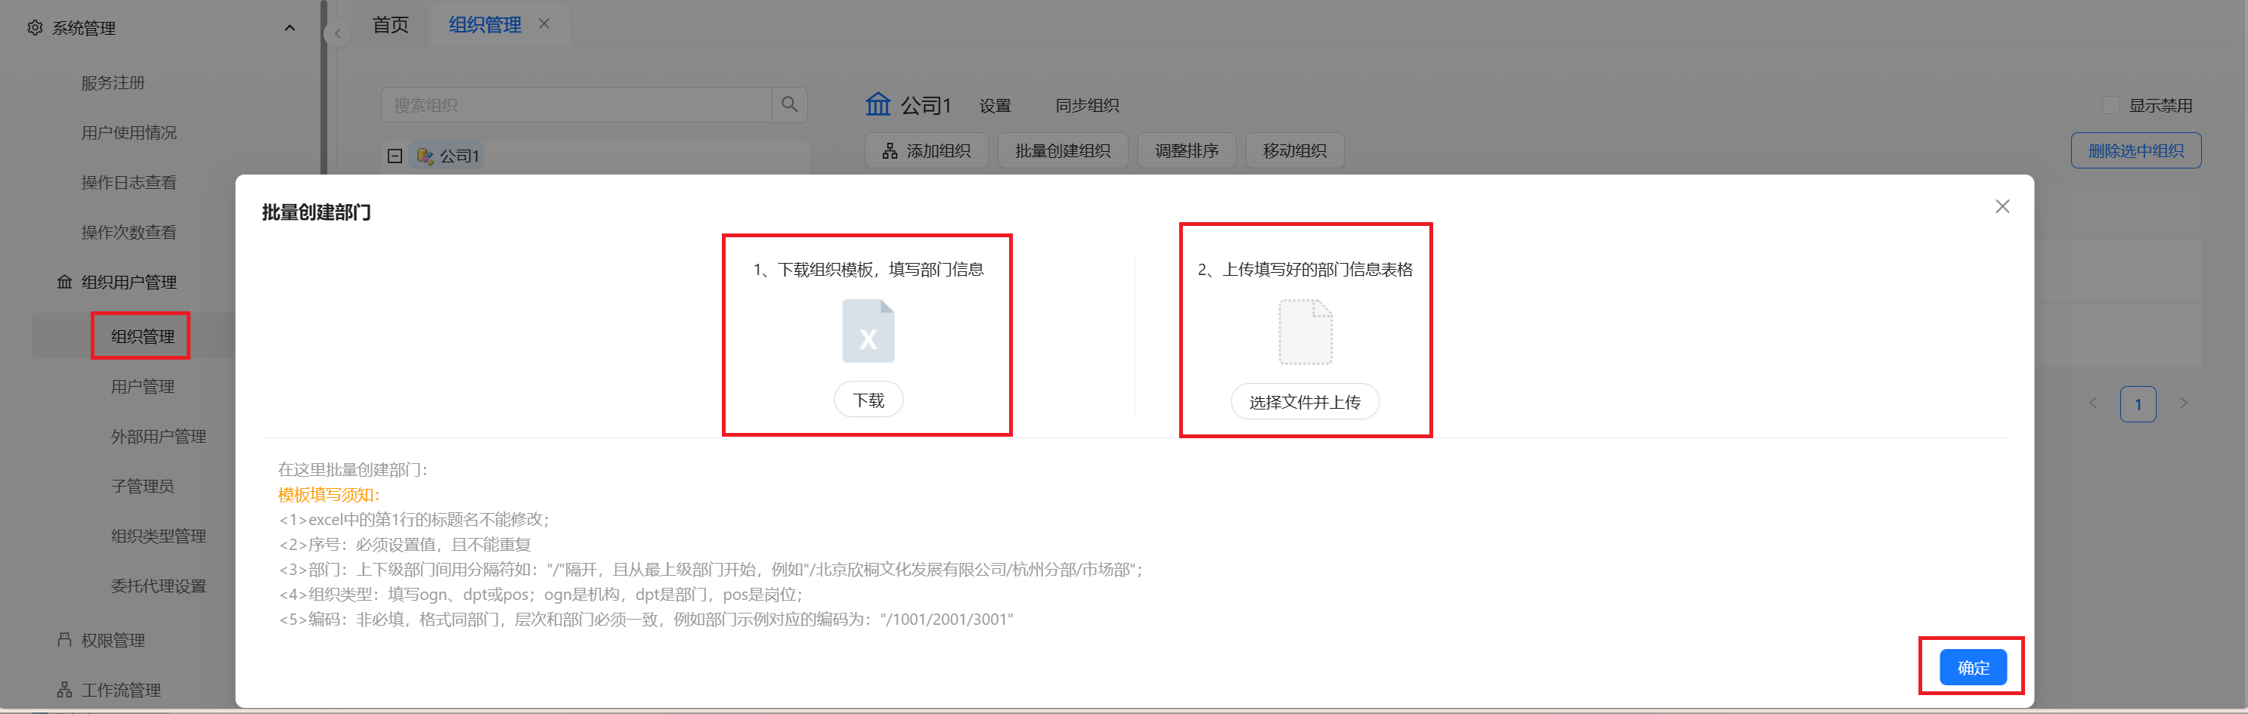Select 委托代理设置 in the sidebar
The image size is (2248, 714).
[158, 586]
